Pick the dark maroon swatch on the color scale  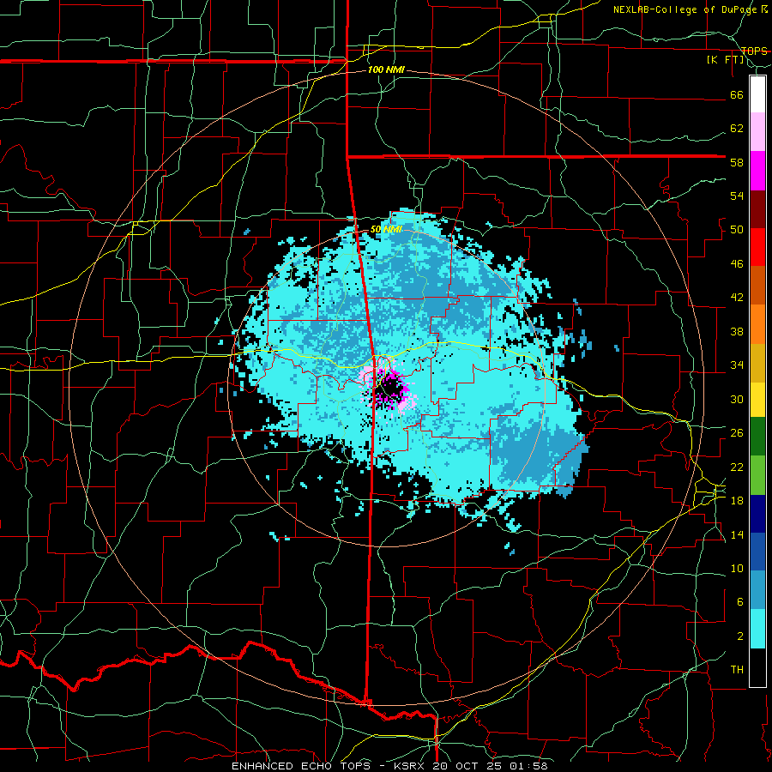pos(757,208)
